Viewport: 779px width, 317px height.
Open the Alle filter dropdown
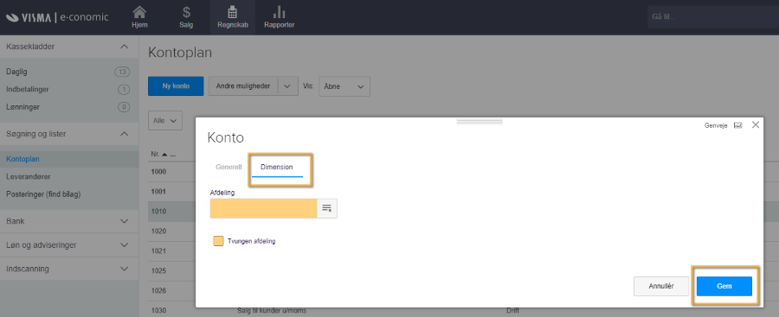pos(165,121)
